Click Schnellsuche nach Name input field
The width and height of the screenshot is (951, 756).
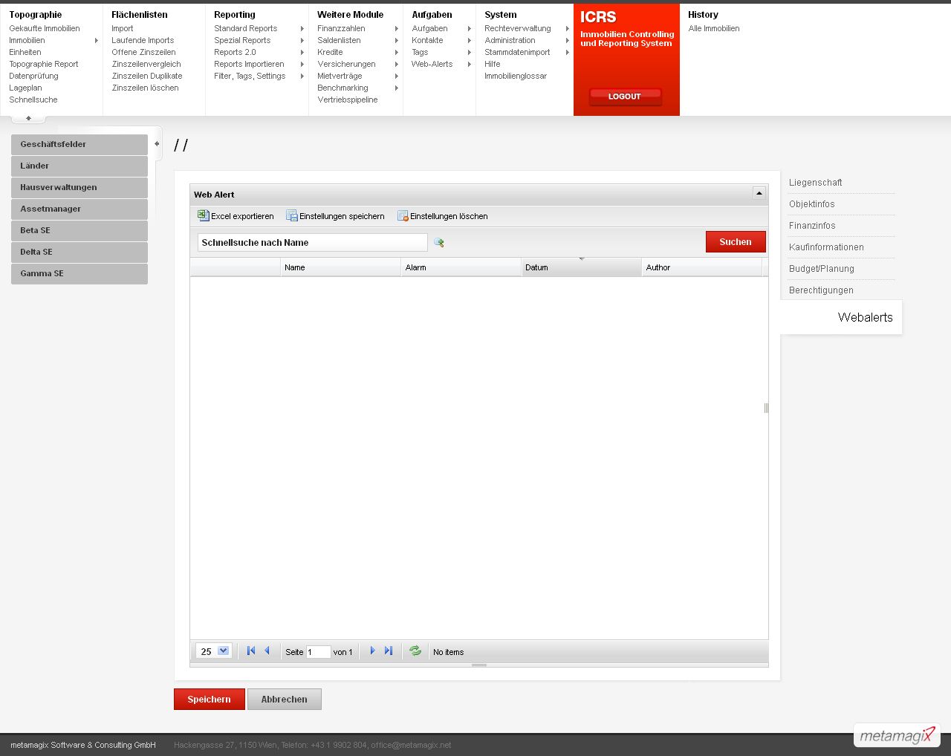point(312,242)
